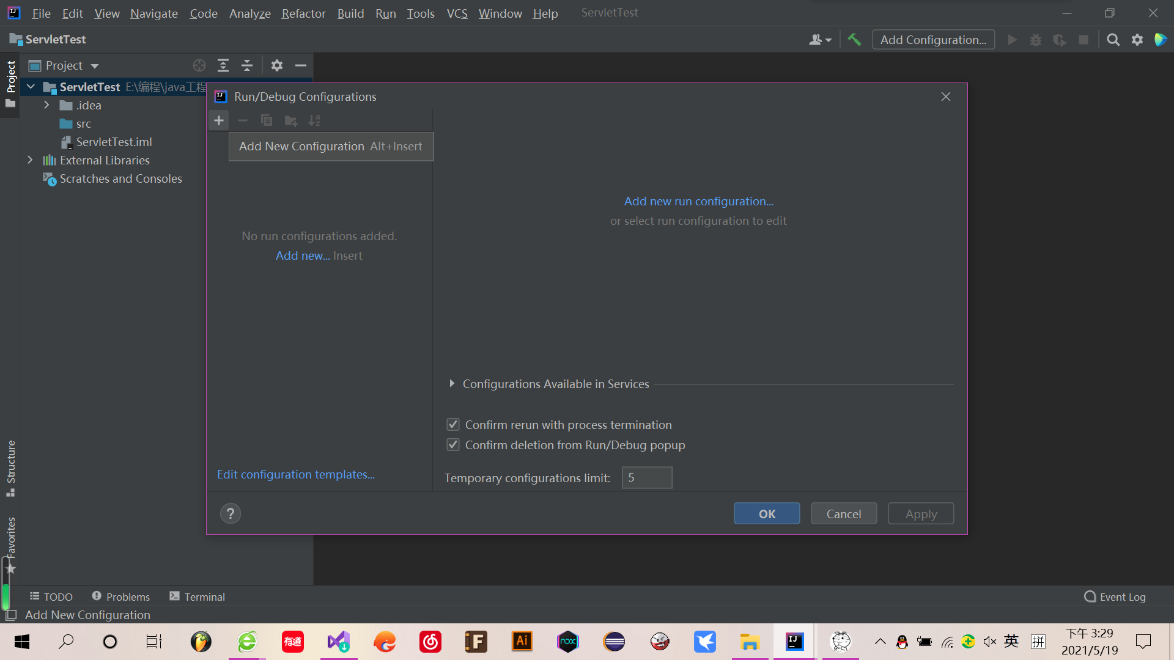1174x660 pixels.
Task: Click the help question mark icon
Action: tap(230, 513)
